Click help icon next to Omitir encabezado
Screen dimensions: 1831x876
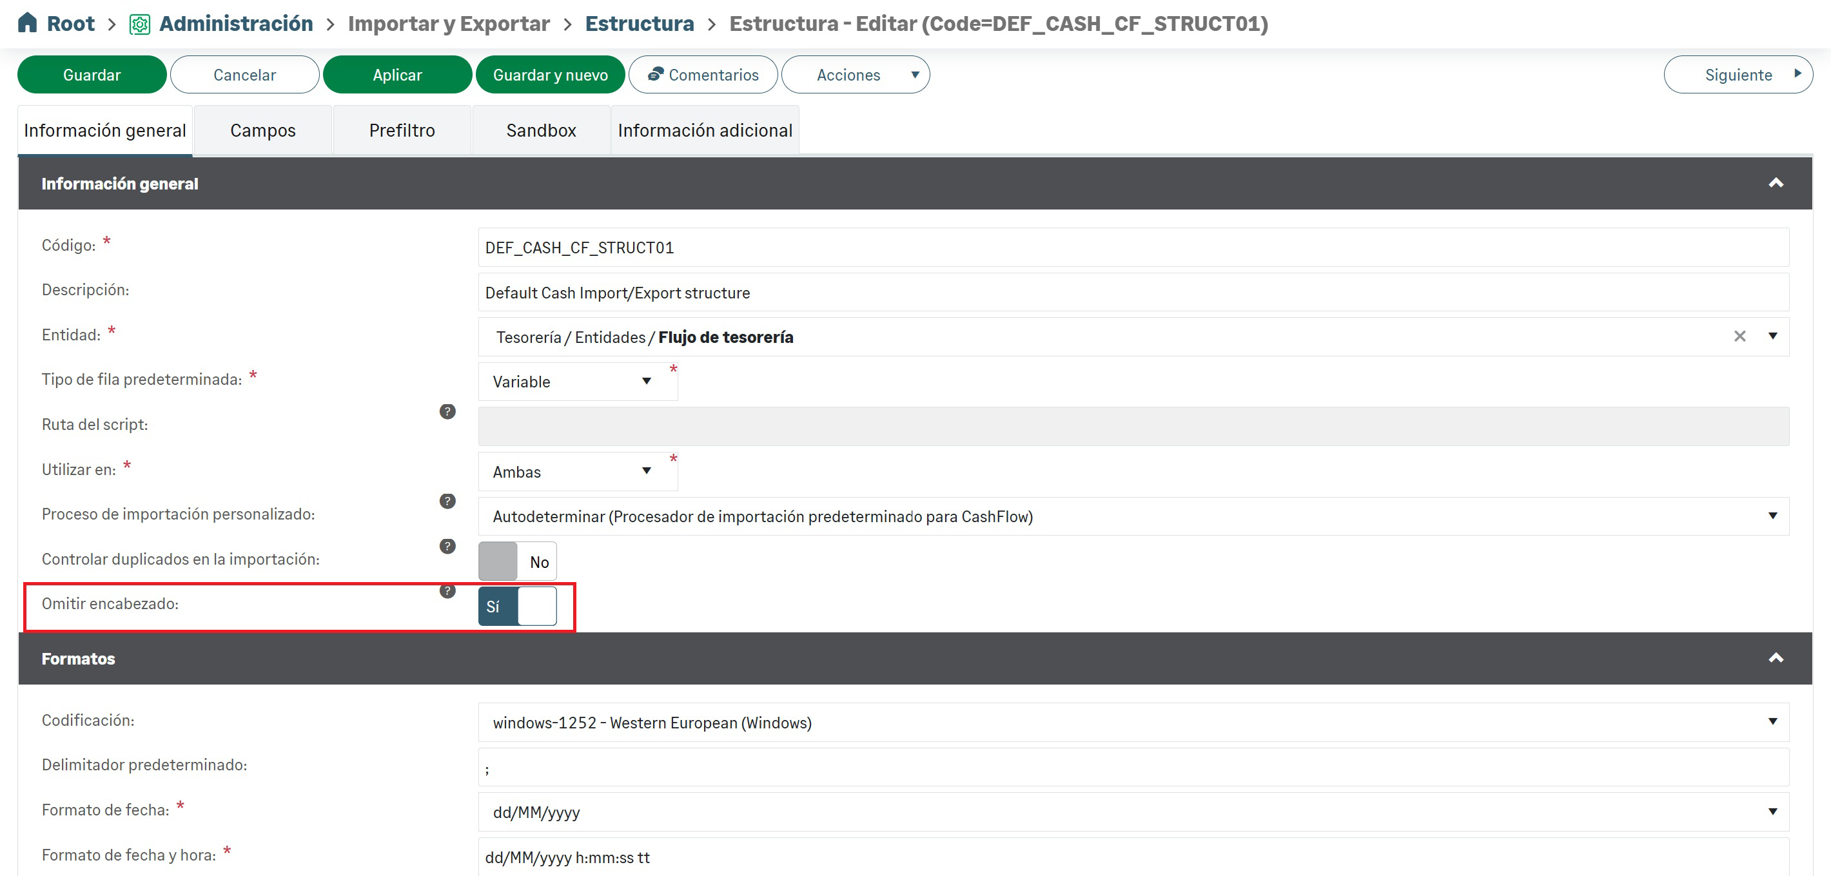click(447, 591)
